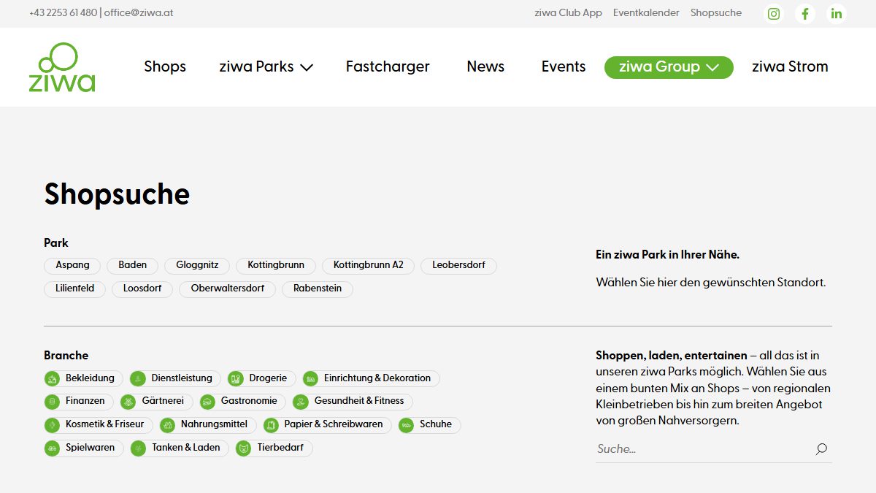Filter shops by Tanken & Laden

[x=180, y=448]
